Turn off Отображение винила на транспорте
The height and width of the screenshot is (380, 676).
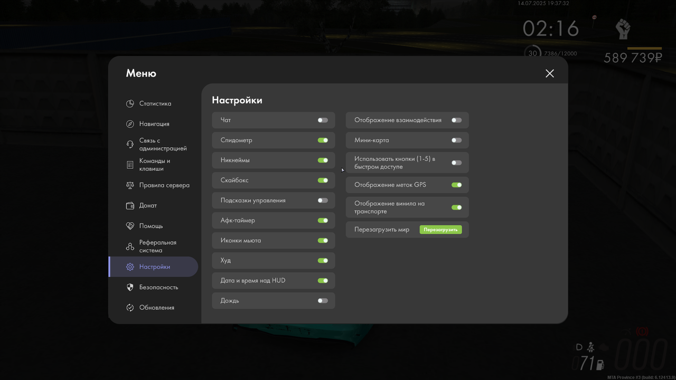coord(457,207)
